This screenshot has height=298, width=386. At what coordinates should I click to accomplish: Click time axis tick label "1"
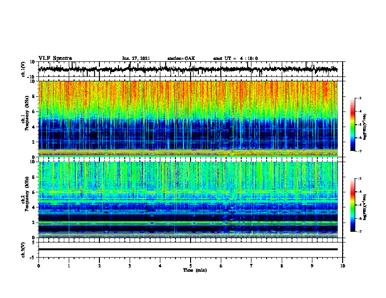(x=69, y=266)
